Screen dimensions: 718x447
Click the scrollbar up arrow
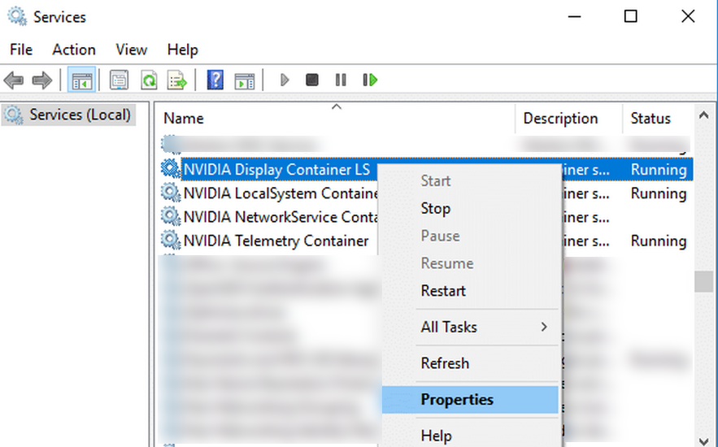pyautogui.click(x=704, y=115)
